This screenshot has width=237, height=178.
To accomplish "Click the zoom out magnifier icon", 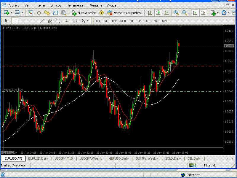I will coord(185,13).
